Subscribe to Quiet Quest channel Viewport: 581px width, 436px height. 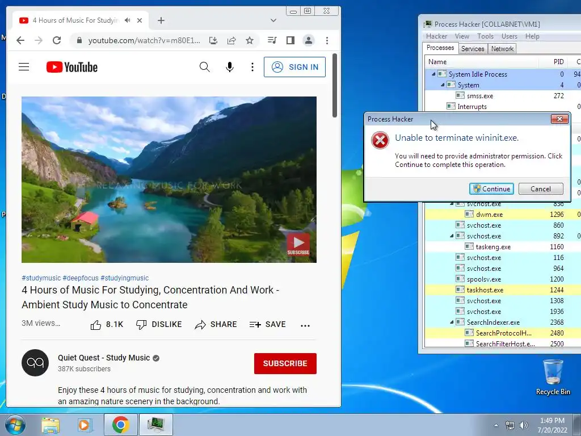[285, 363]
